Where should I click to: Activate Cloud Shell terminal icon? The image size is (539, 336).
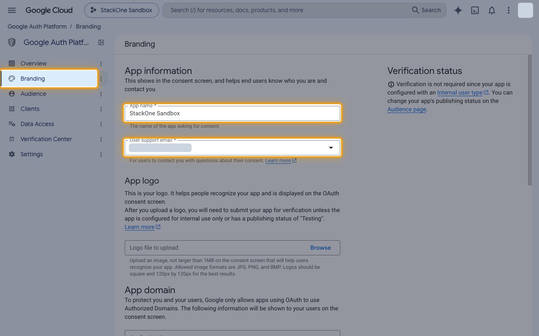pos(475,10)
